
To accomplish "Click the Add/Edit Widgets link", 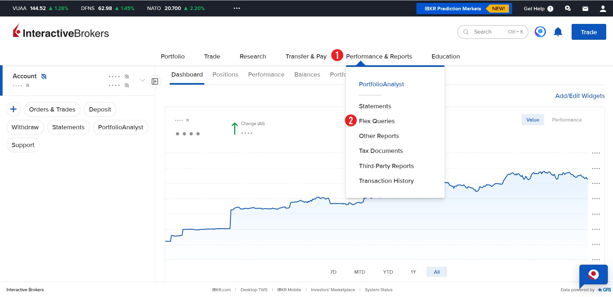I will 580,96.
